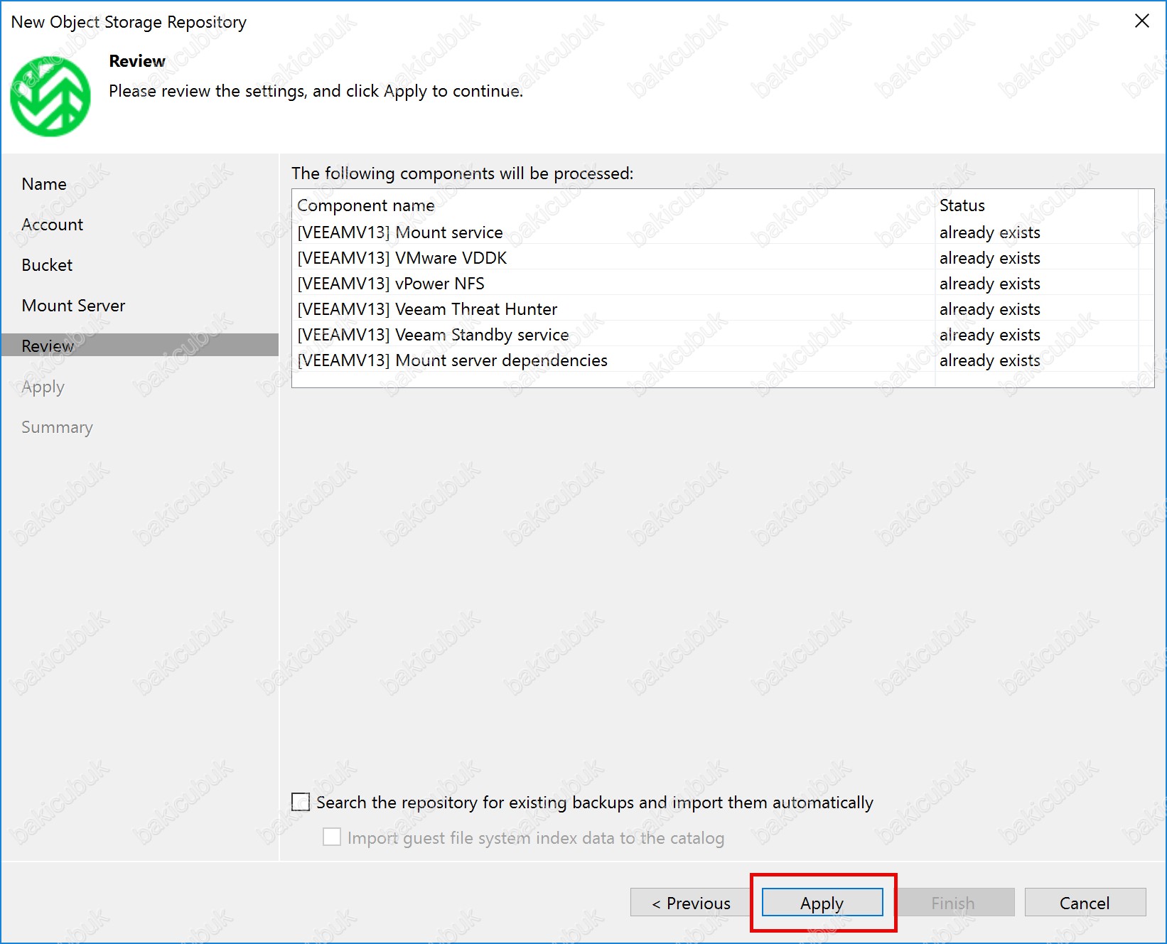Select the Mount Server step
Image resolution: width=1167 pixels, height=944 pixels.
point(73,306)
